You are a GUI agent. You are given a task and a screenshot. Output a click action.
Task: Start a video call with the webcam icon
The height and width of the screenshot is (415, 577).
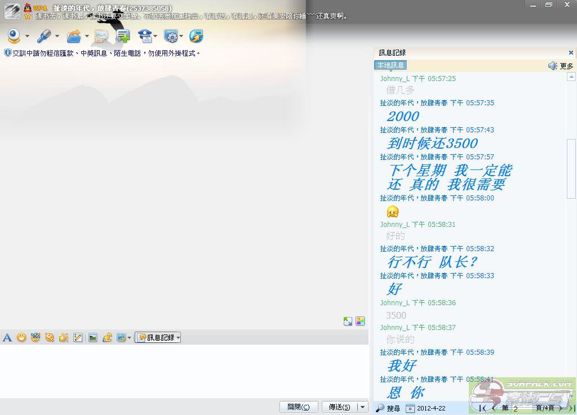14,37
